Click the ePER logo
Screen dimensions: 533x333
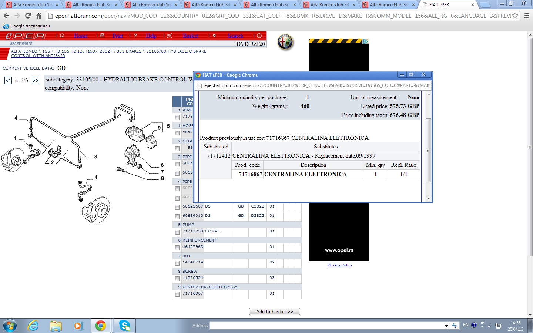tap(26, 36)
